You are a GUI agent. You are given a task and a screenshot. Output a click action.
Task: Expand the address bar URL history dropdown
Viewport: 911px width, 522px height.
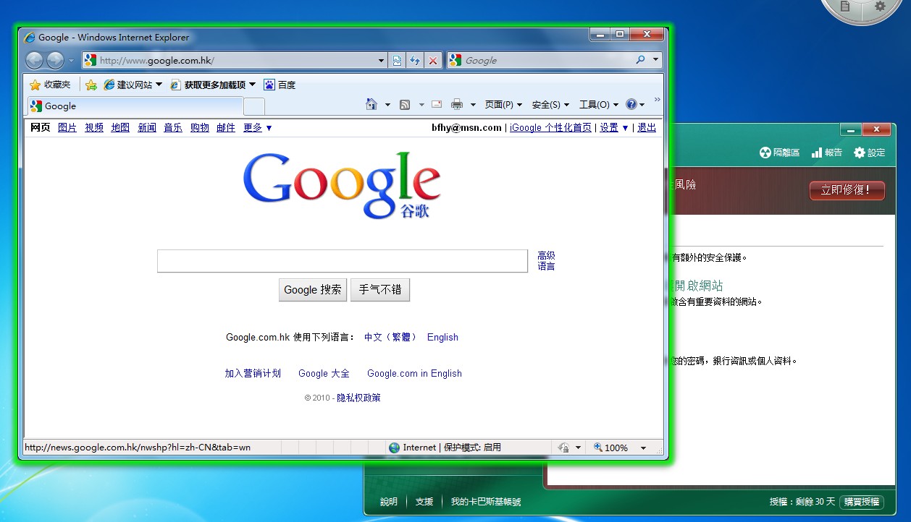click(382, 61)
